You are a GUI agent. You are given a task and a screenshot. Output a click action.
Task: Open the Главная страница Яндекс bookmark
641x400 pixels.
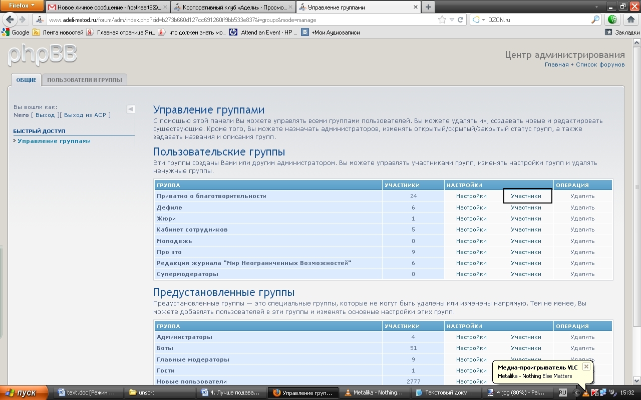[120, 32]
